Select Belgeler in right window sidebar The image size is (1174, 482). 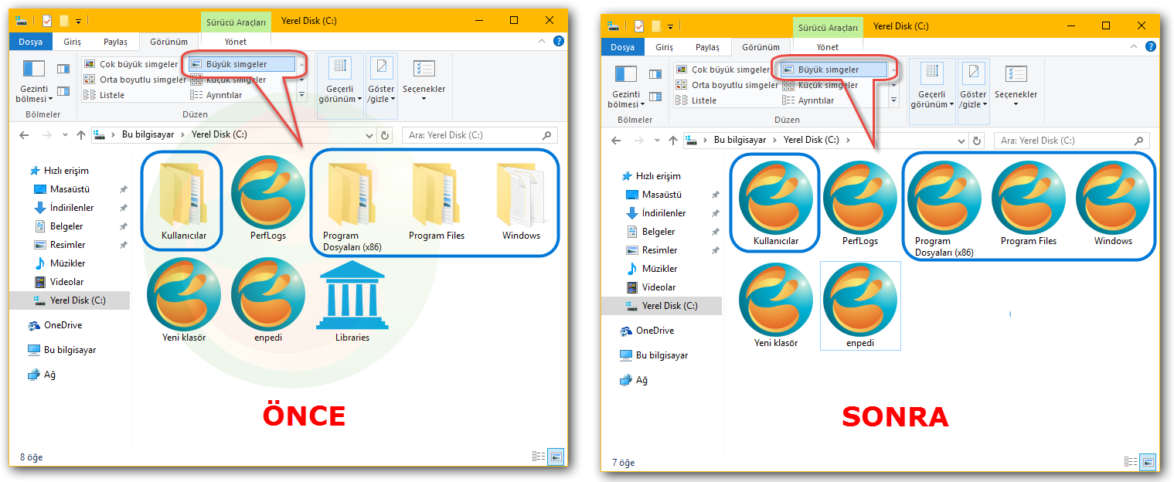click(x=652, y=232)
